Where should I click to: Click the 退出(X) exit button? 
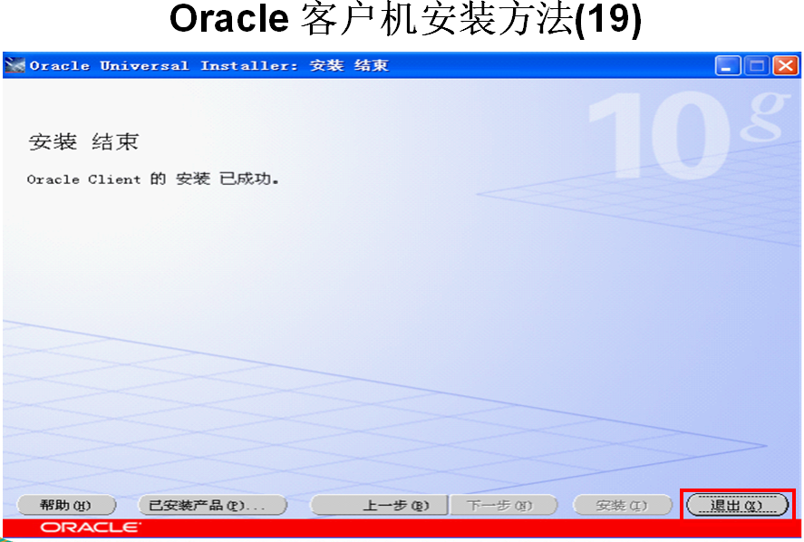point(737,505)
